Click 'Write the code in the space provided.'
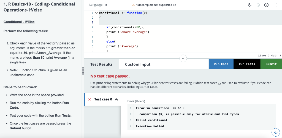The image size is (282, 138). 37,95
